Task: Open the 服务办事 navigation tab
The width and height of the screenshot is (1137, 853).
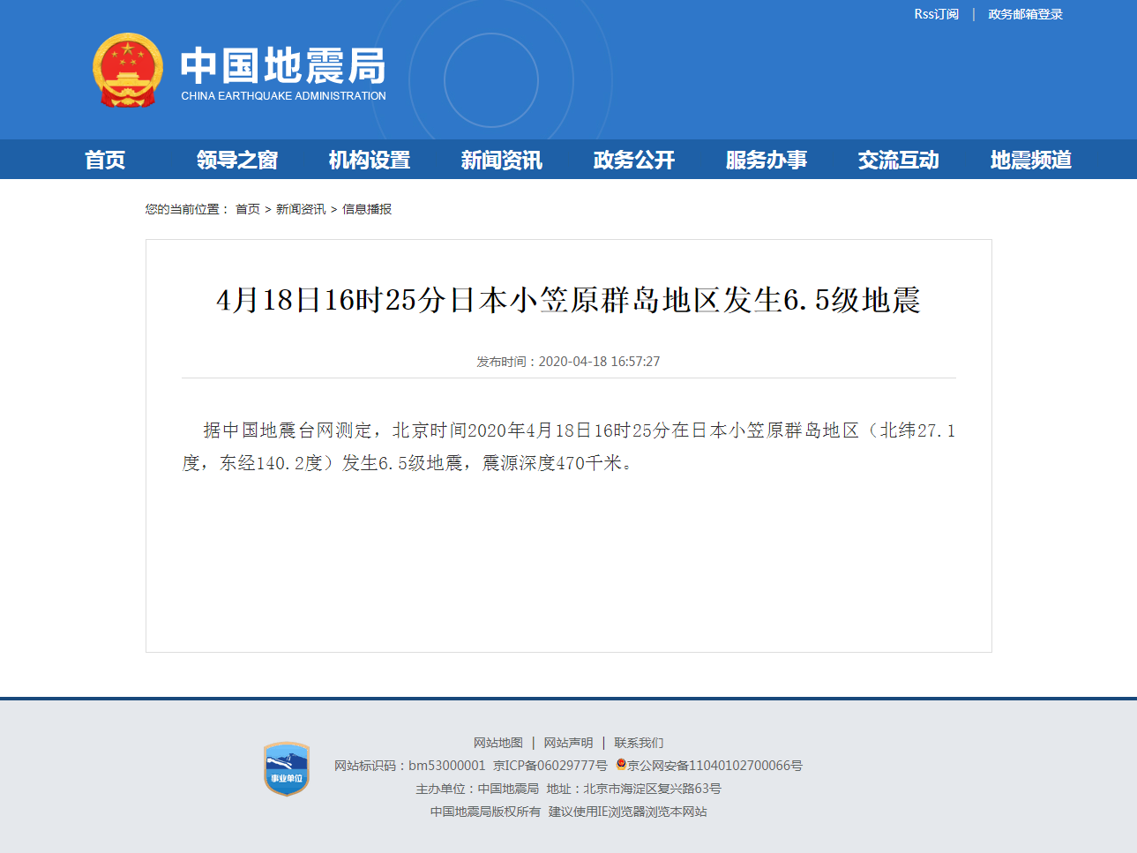Action: (766, 160)
